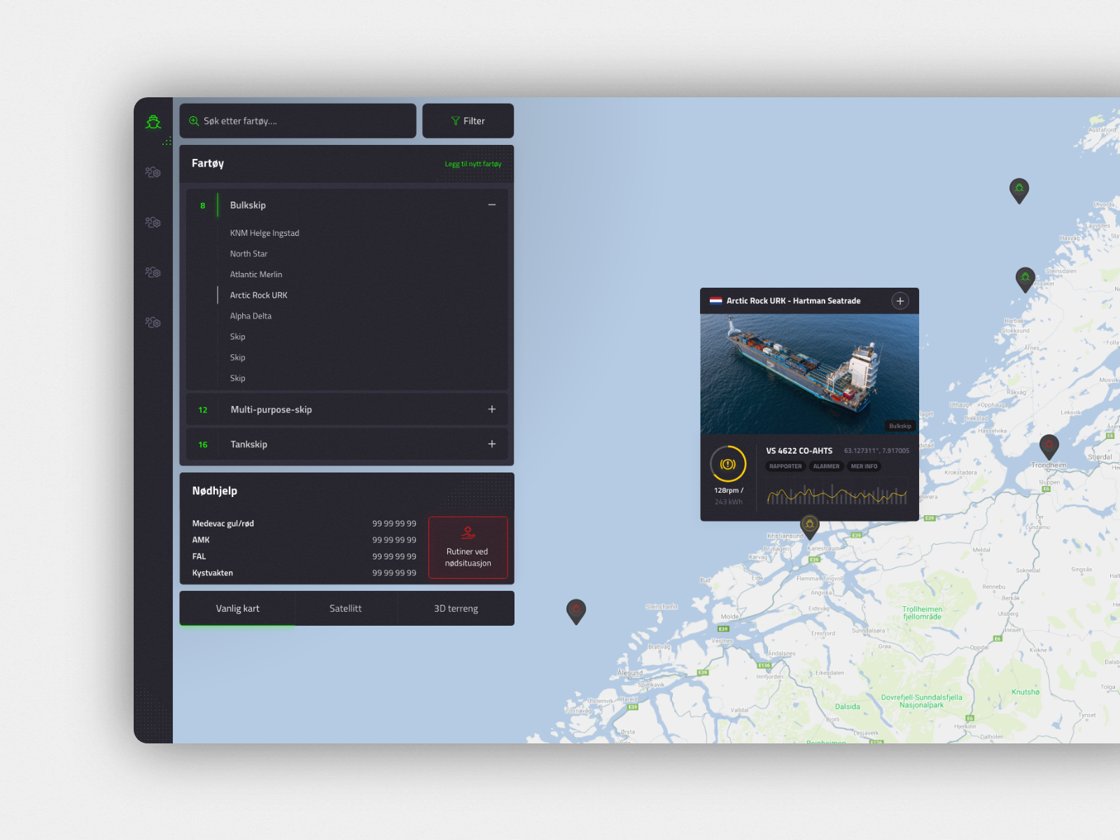The height and width of the screenshot is (840, 1120).
Task: Click the 128rpm reading
Action: coord(729,491)
